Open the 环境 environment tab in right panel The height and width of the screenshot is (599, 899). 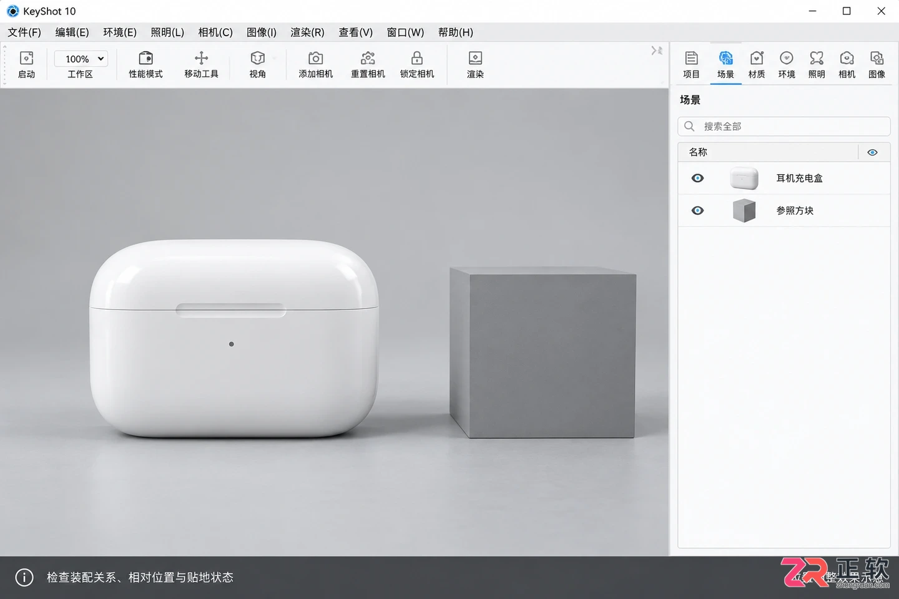[x=787, y=65]
